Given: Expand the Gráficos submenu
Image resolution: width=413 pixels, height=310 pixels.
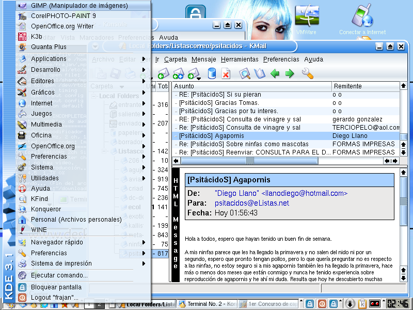Looking at the screenshot, I should pyautogui.click(x=83, y=92).
